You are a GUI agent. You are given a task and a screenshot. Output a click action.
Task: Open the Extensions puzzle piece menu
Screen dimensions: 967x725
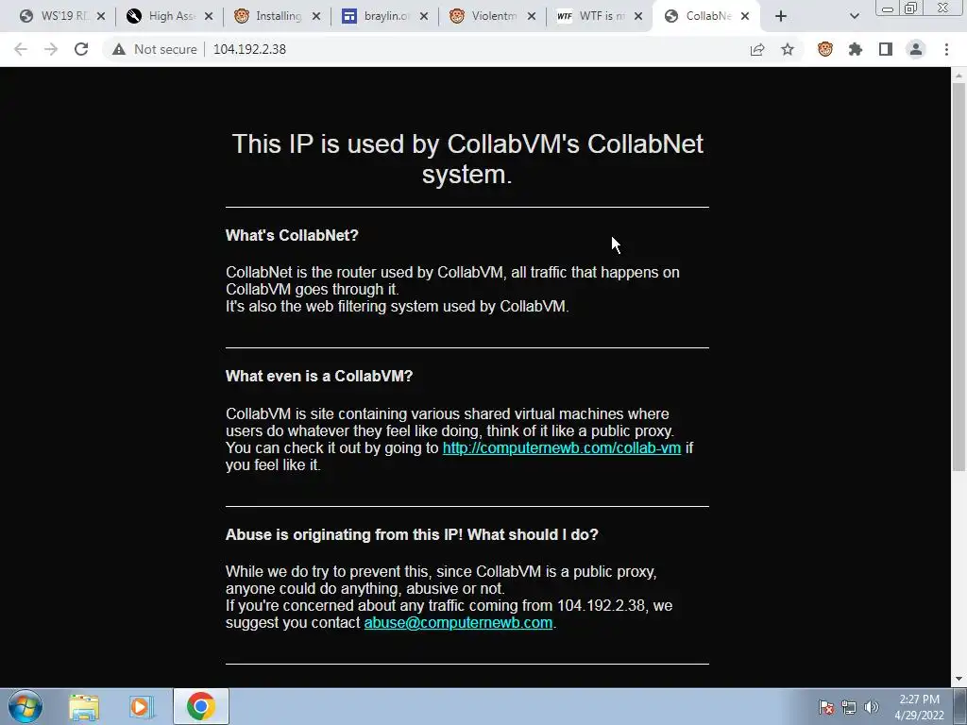[856, 49]
